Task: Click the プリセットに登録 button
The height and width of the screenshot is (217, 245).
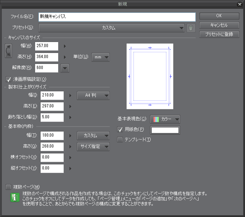Action: click(219, 34)
